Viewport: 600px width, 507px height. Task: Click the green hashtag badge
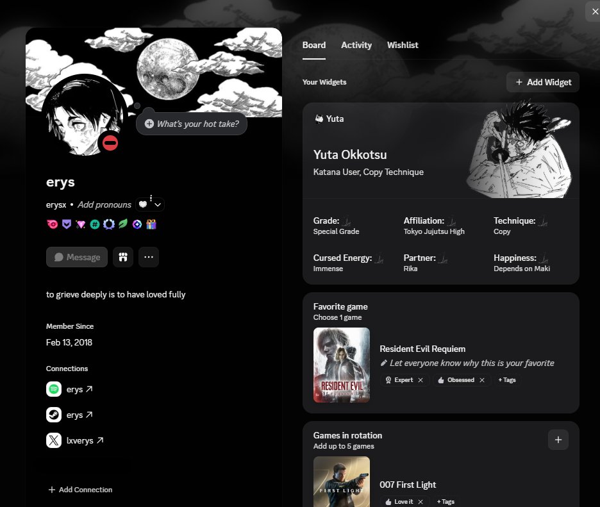(x=94, y=224)
